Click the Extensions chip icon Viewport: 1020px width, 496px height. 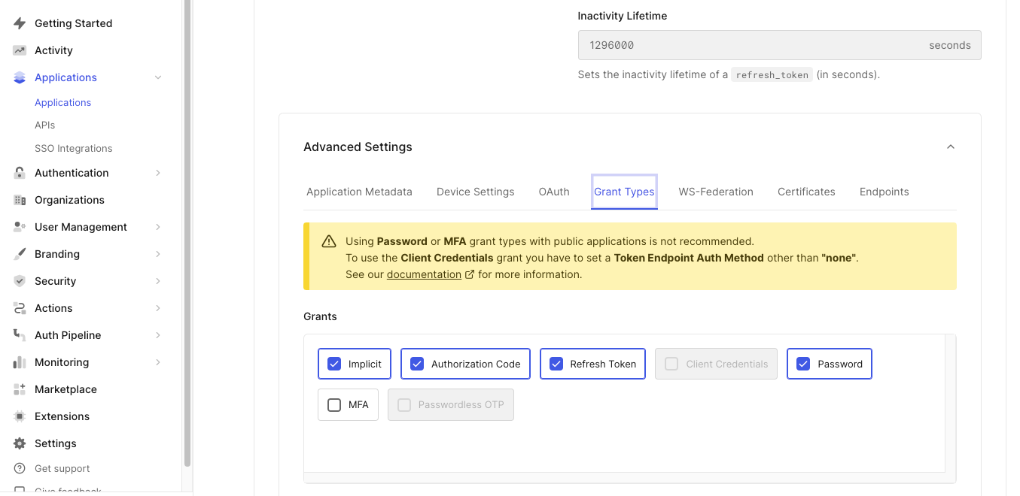coord(20,416)
